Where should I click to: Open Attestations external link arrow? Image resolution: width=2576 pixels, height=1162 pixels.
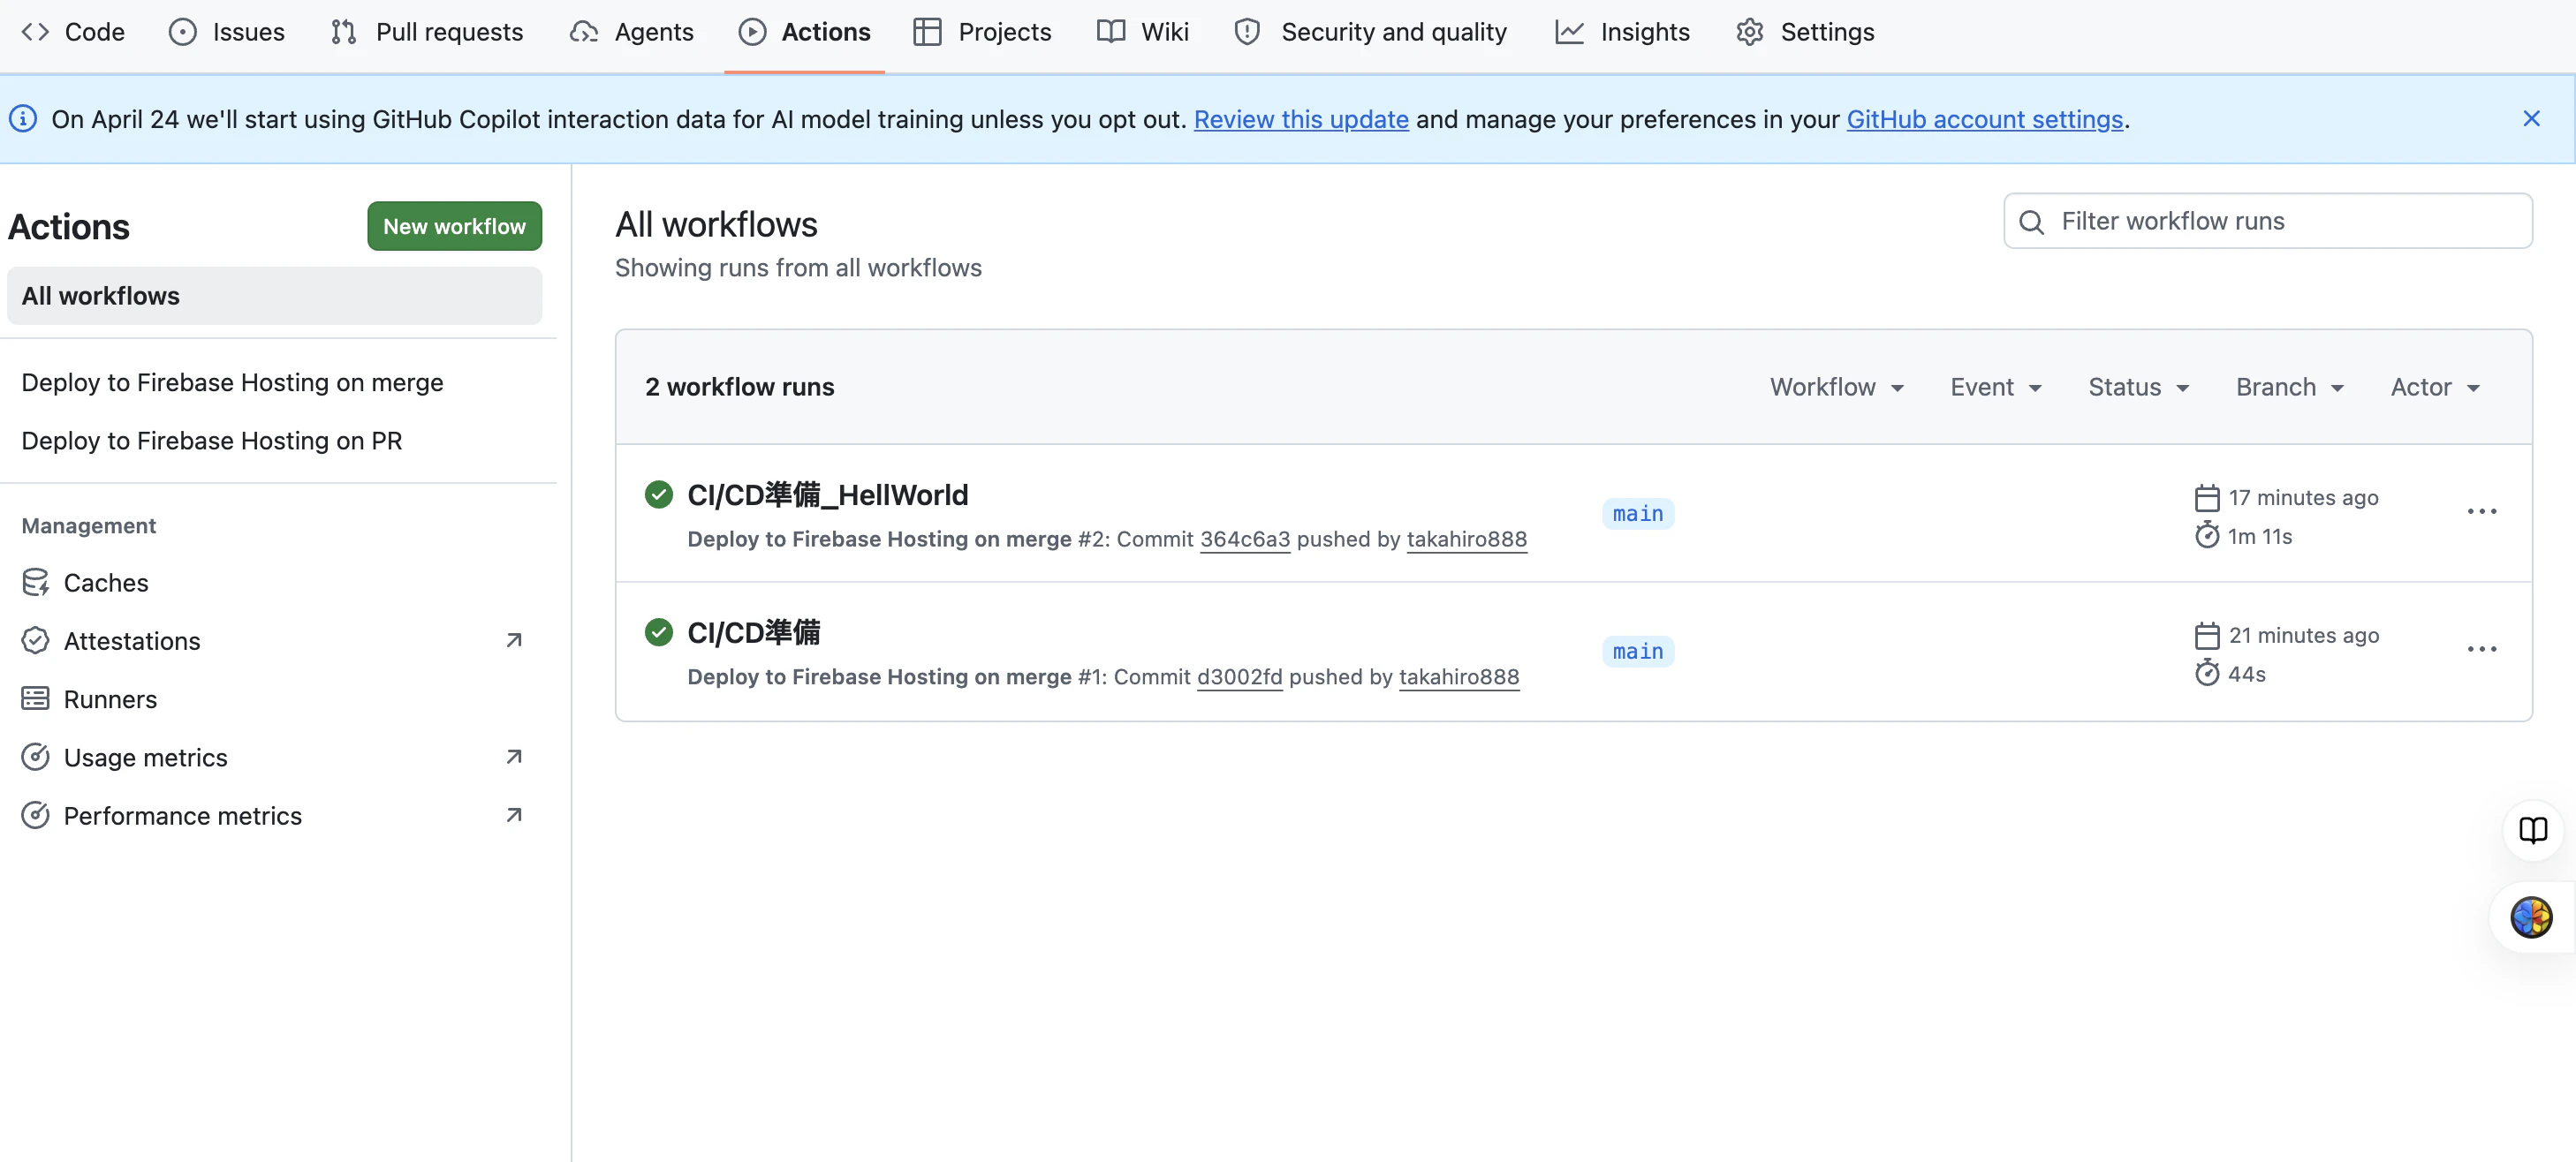(x=514, y=640)
